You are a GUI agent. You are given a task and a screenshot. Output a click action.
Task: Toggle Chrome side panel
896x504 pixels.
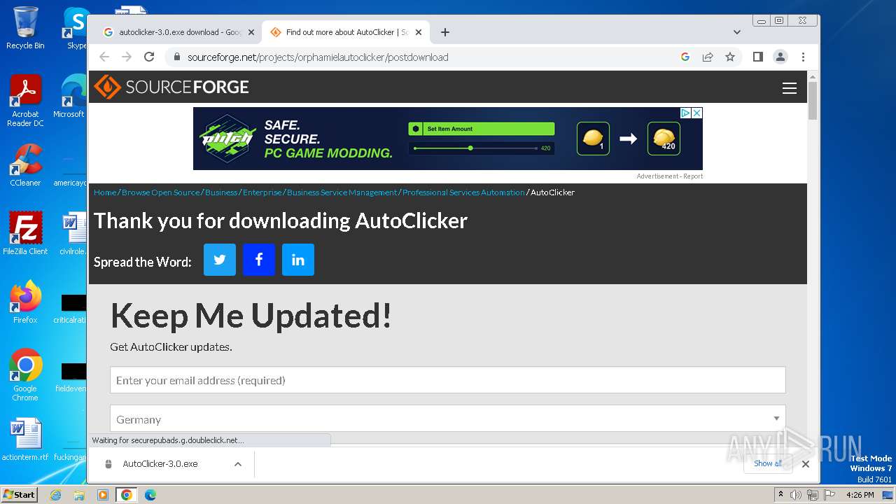click(x=757, y=57)
